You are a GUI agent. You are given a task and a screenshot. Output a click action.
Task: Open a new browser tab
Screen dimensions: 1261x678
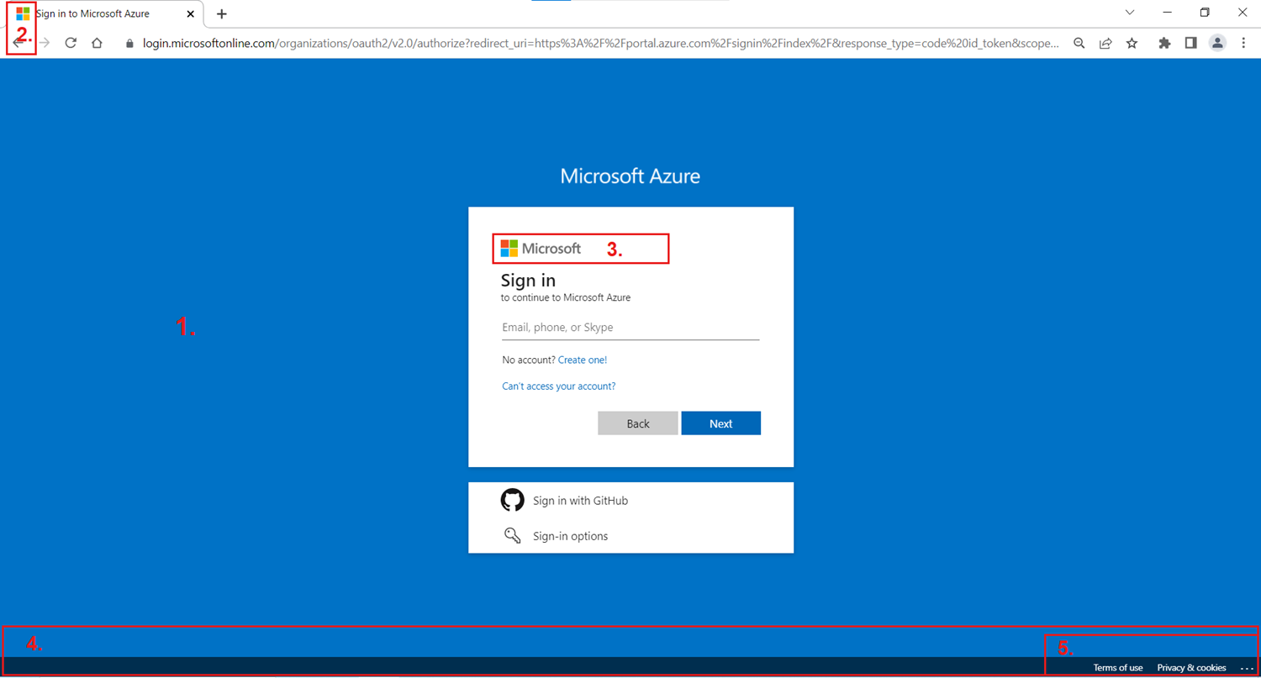[x=221, y=13]
